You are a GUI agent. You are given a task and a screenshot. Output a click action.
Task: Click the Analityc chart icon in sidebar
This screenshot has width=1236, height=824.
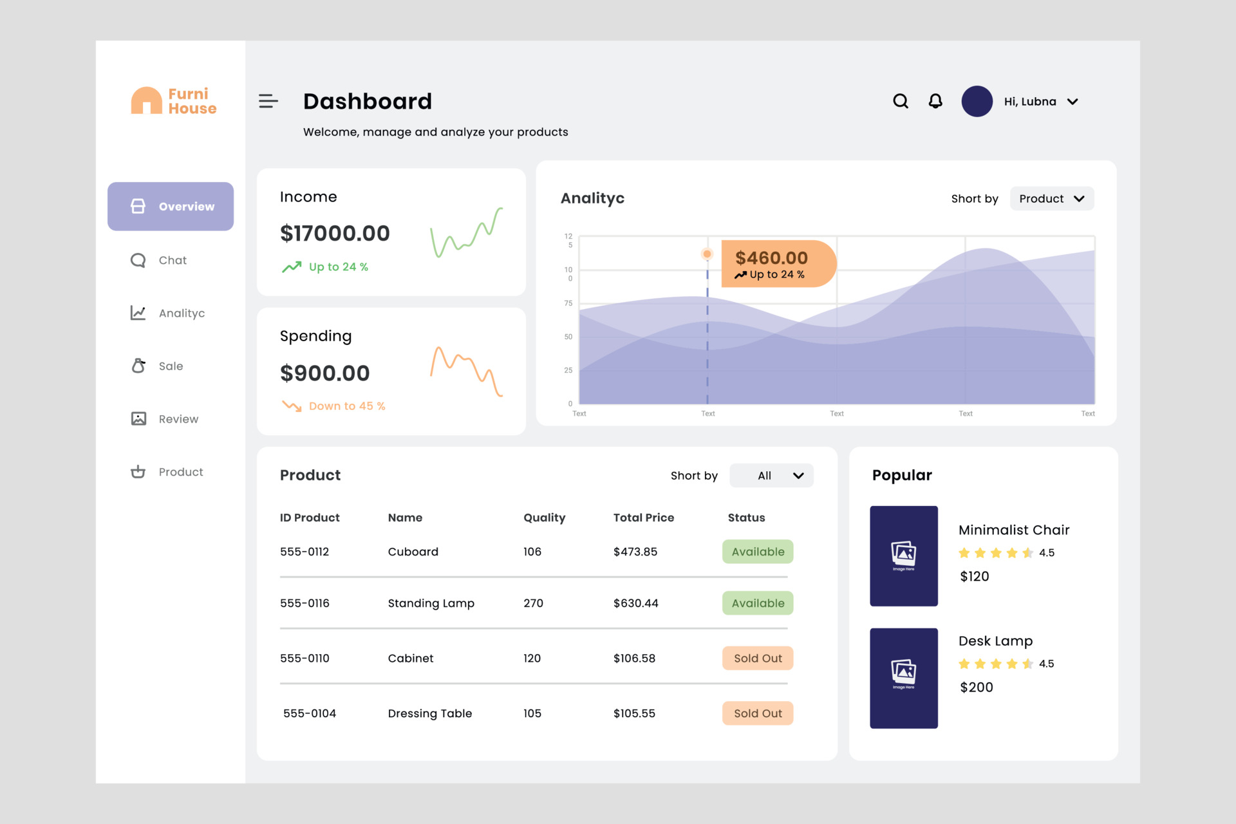point(137,313)
